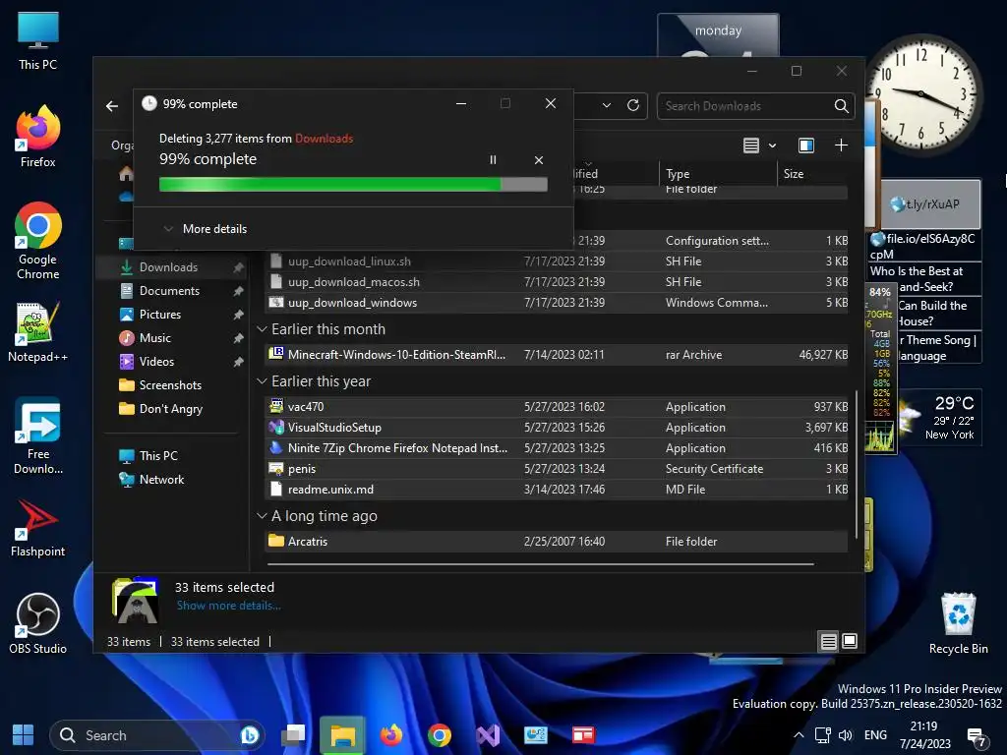Refresh the Downloads folder view
Screen dimensions: 1007x755
[633, 105]
